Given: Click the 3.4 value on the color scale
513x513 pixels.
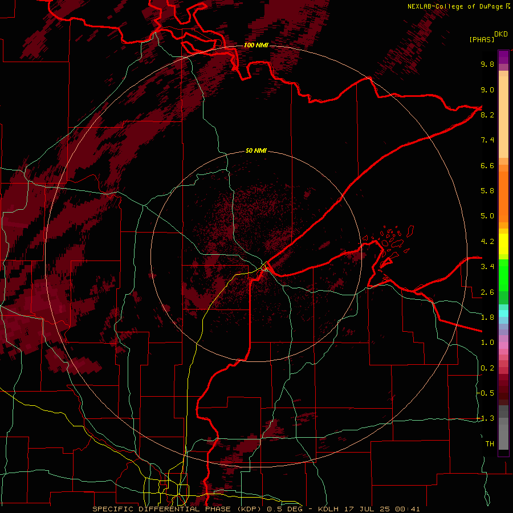Looking at the screenshot, I should pos(487,267).
